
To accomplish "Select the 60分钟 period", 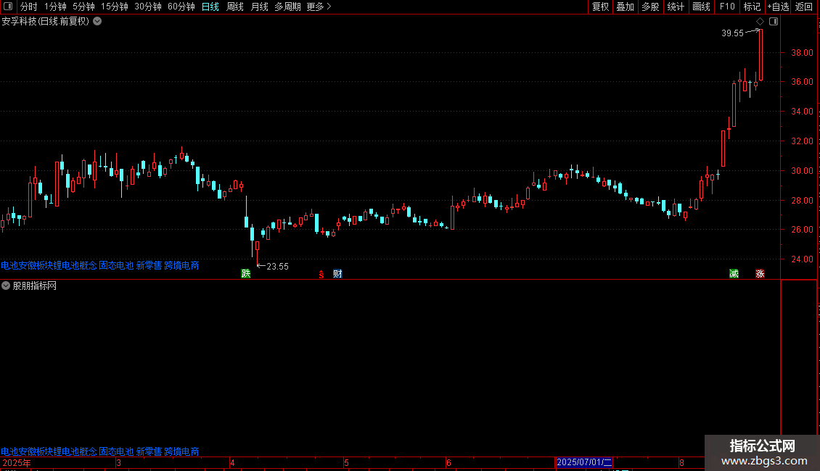I will tap(181, 7).
